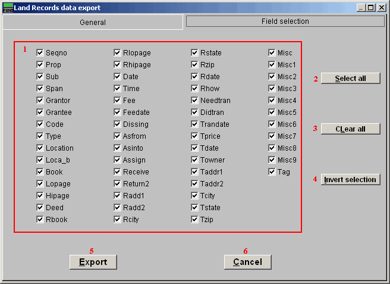The height and width of the screenshot is (284, 390).
Task: Toggle the Grantor checkbox
Action: coord(40,101)
